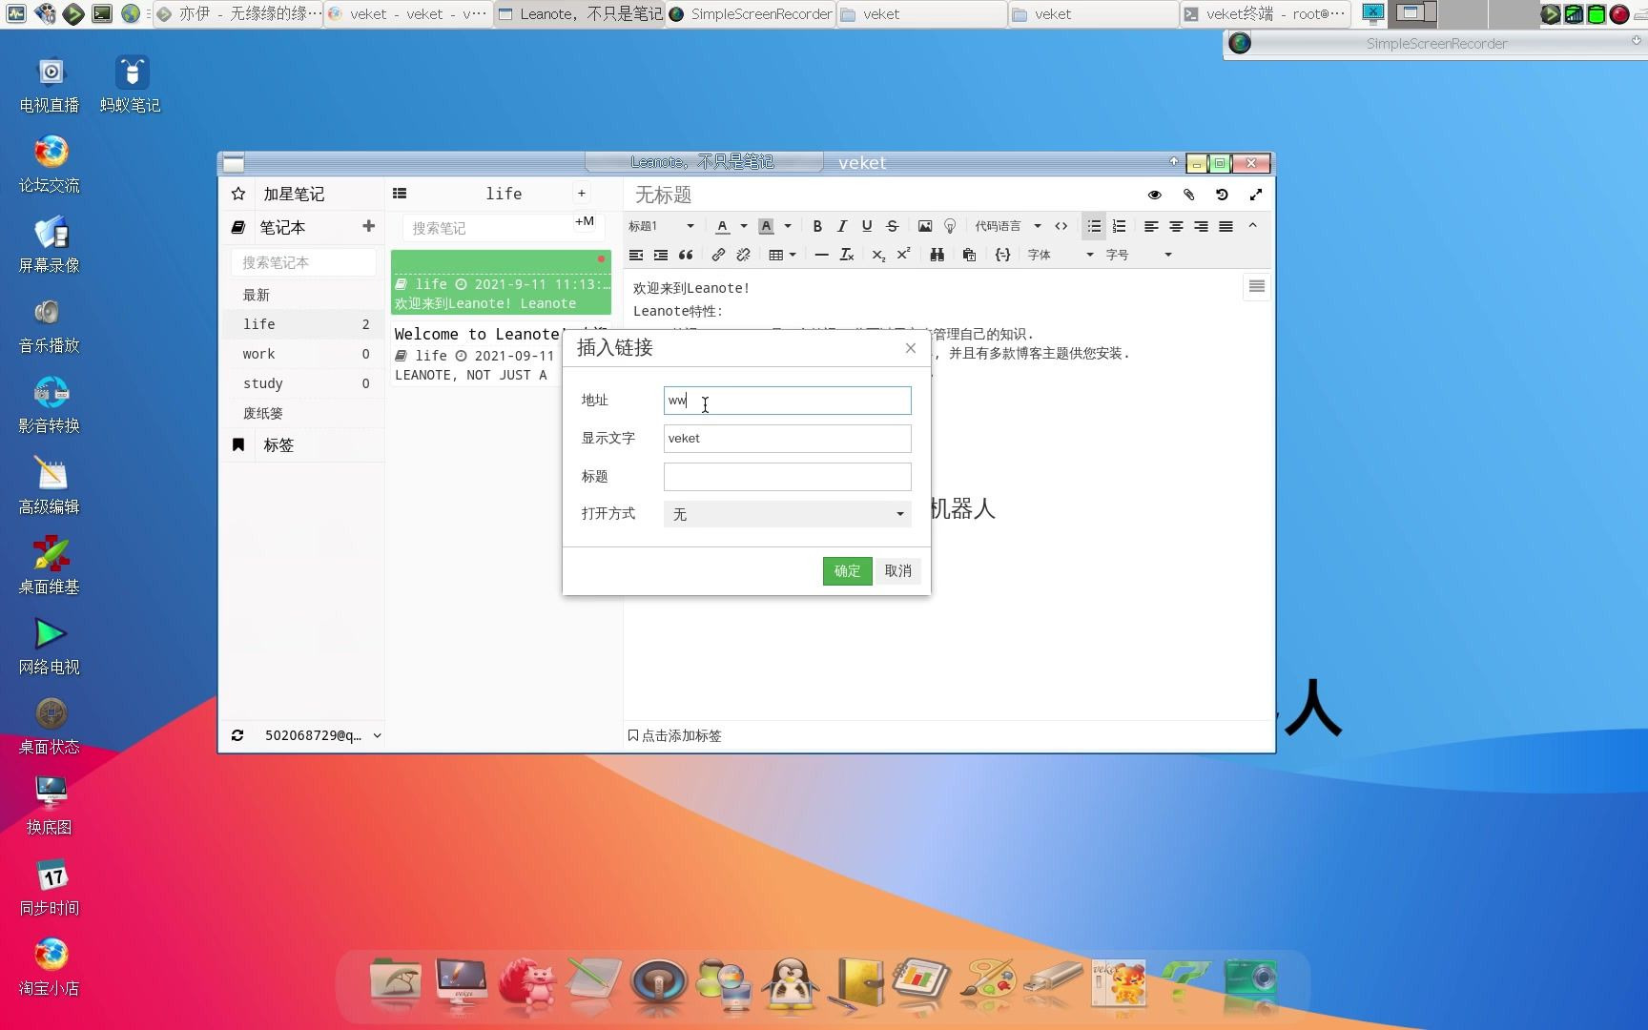Align text left in the editor
Viewport: 1648px width, 1030px height.
coord(1151,226)
